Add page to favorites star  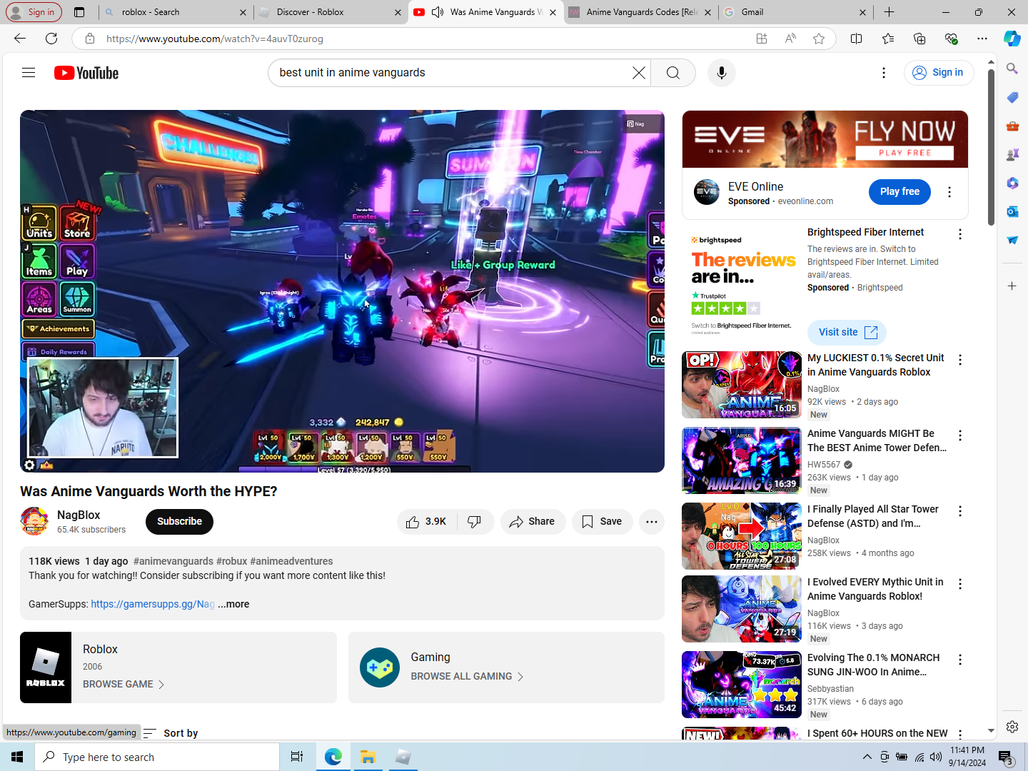click(x=819, y=39)
